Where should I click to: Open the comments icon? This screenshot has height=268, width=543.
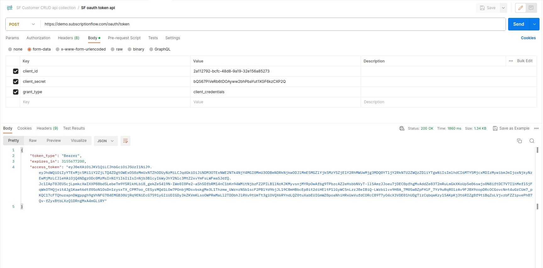click(531, 8)
